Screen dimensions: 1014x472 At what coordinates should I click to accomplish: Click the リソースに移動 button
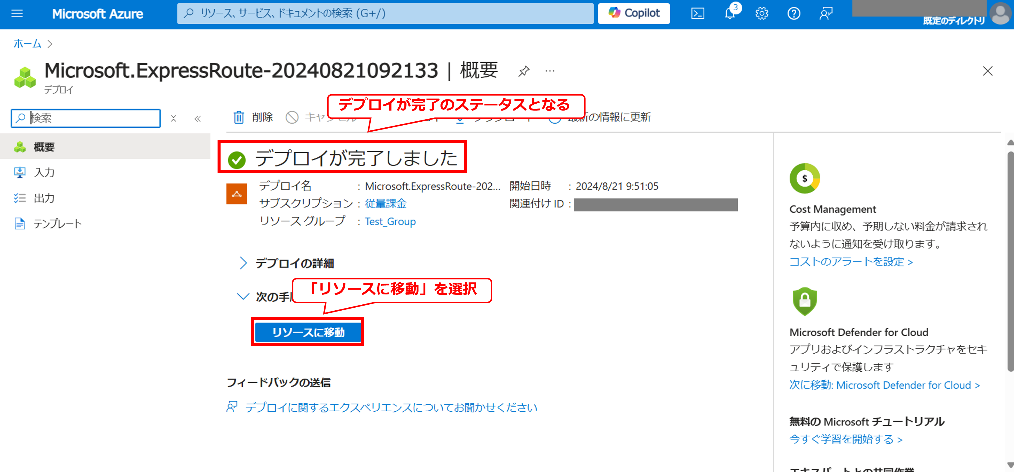[308, 332]
